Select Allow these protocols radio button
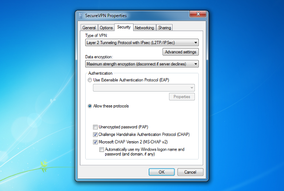This screenshot has height=191, width=284. point(90,106)
